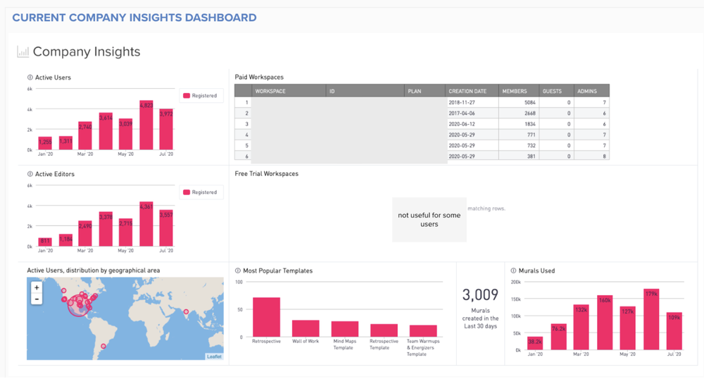Zoom out on the map with minus button

point(37,299)
